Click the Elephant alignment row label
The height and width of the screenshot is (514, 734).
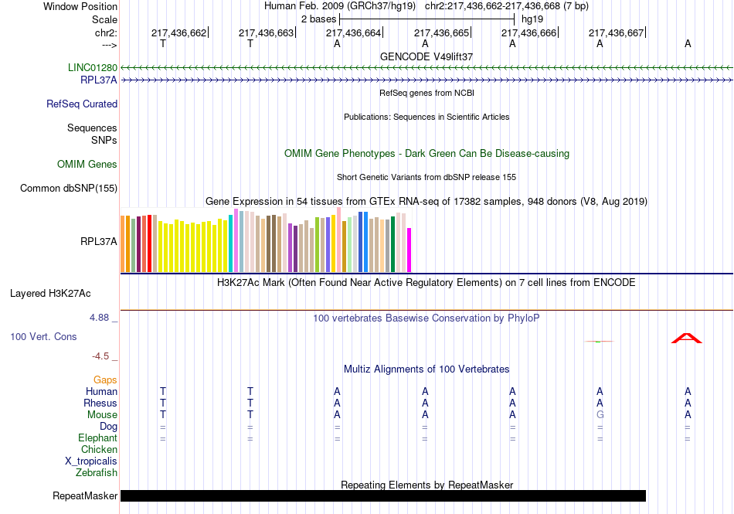[x=97, y=437]
